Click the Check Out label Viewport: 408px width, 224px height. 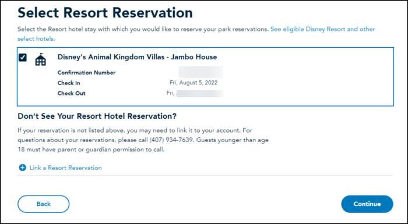(x=71, y=93)
